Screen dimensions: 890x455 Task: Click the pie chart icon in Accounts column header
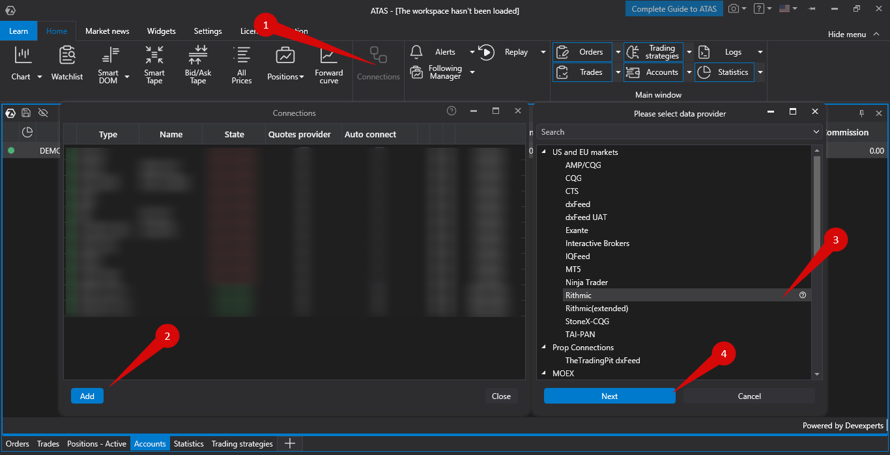point(27,132)
